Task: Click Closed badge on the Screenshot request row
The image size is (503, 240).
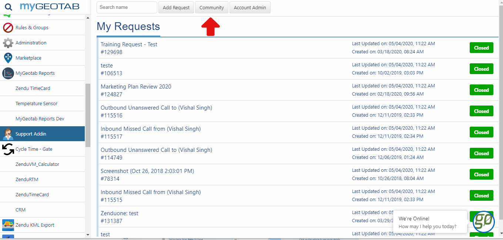Action: pos(482,174)
